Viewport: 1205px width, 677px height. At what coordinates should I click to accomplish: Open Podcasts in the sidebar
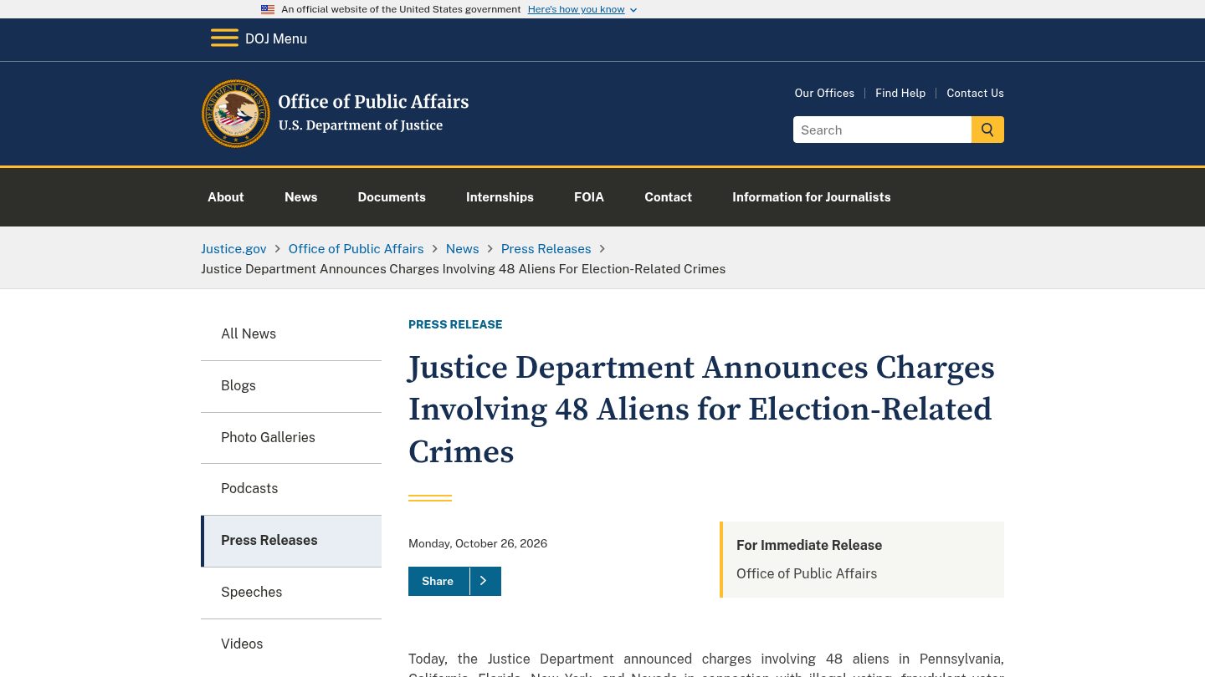pos(291,489)
